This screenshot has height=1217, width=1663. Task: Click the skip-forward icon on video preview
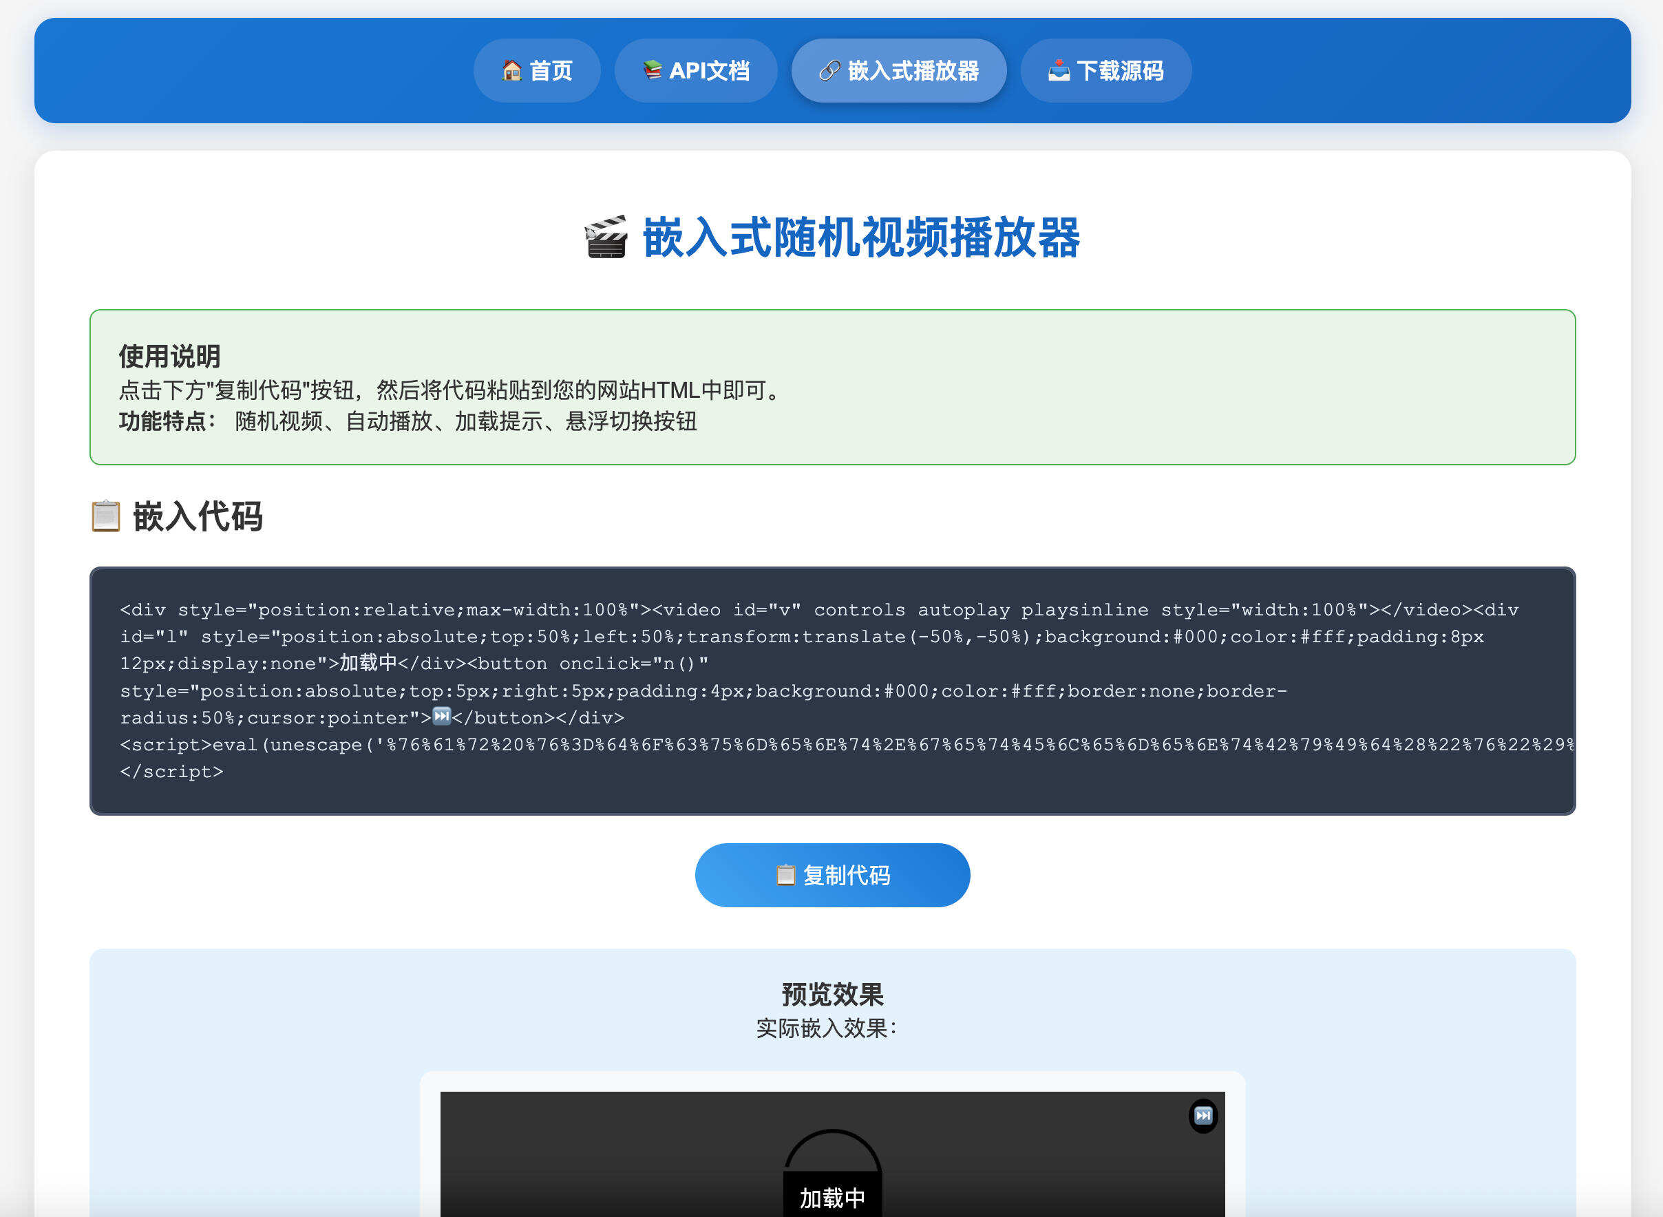pyautogui.click(x=1203, y=1114)
